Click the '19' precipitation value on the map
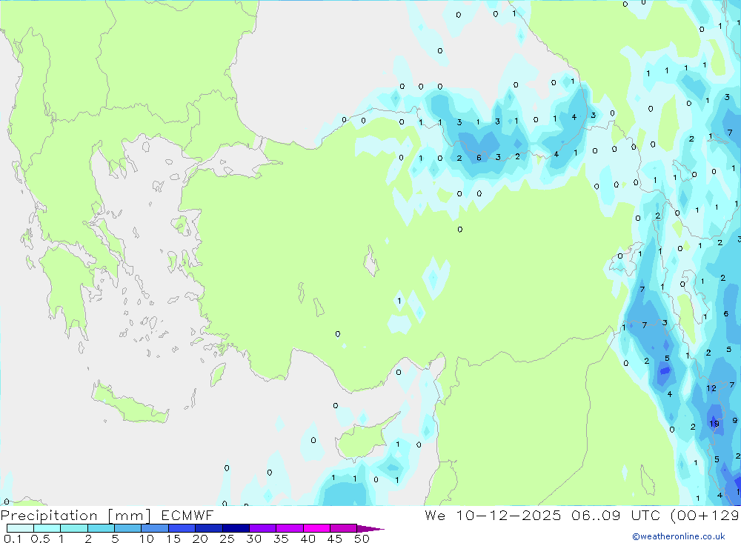The height and width of the screenshot is (543, 741). (714, 424)
